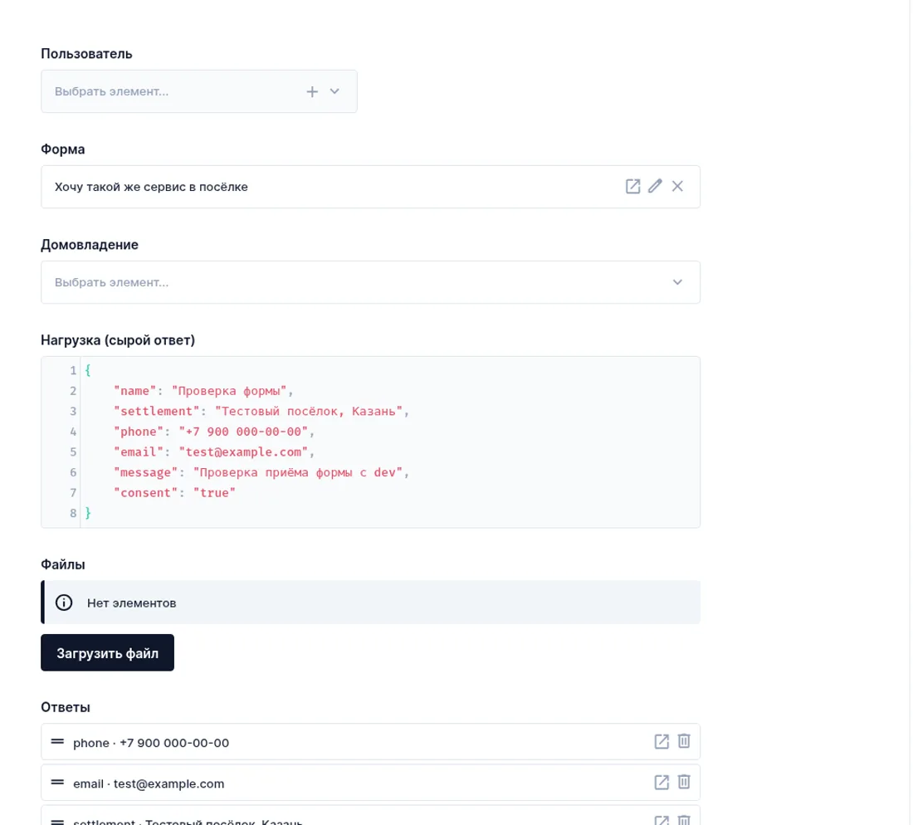Screen dimensions: 913x825
Task: Open the phone answer row link icon
Action: click(x=662, y=742)
